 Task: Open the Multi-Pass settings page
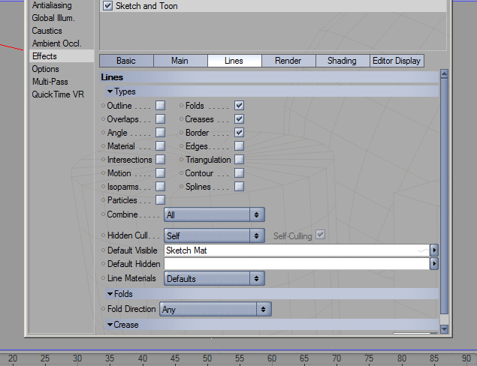pyautogui.click(x=50, y=82)
